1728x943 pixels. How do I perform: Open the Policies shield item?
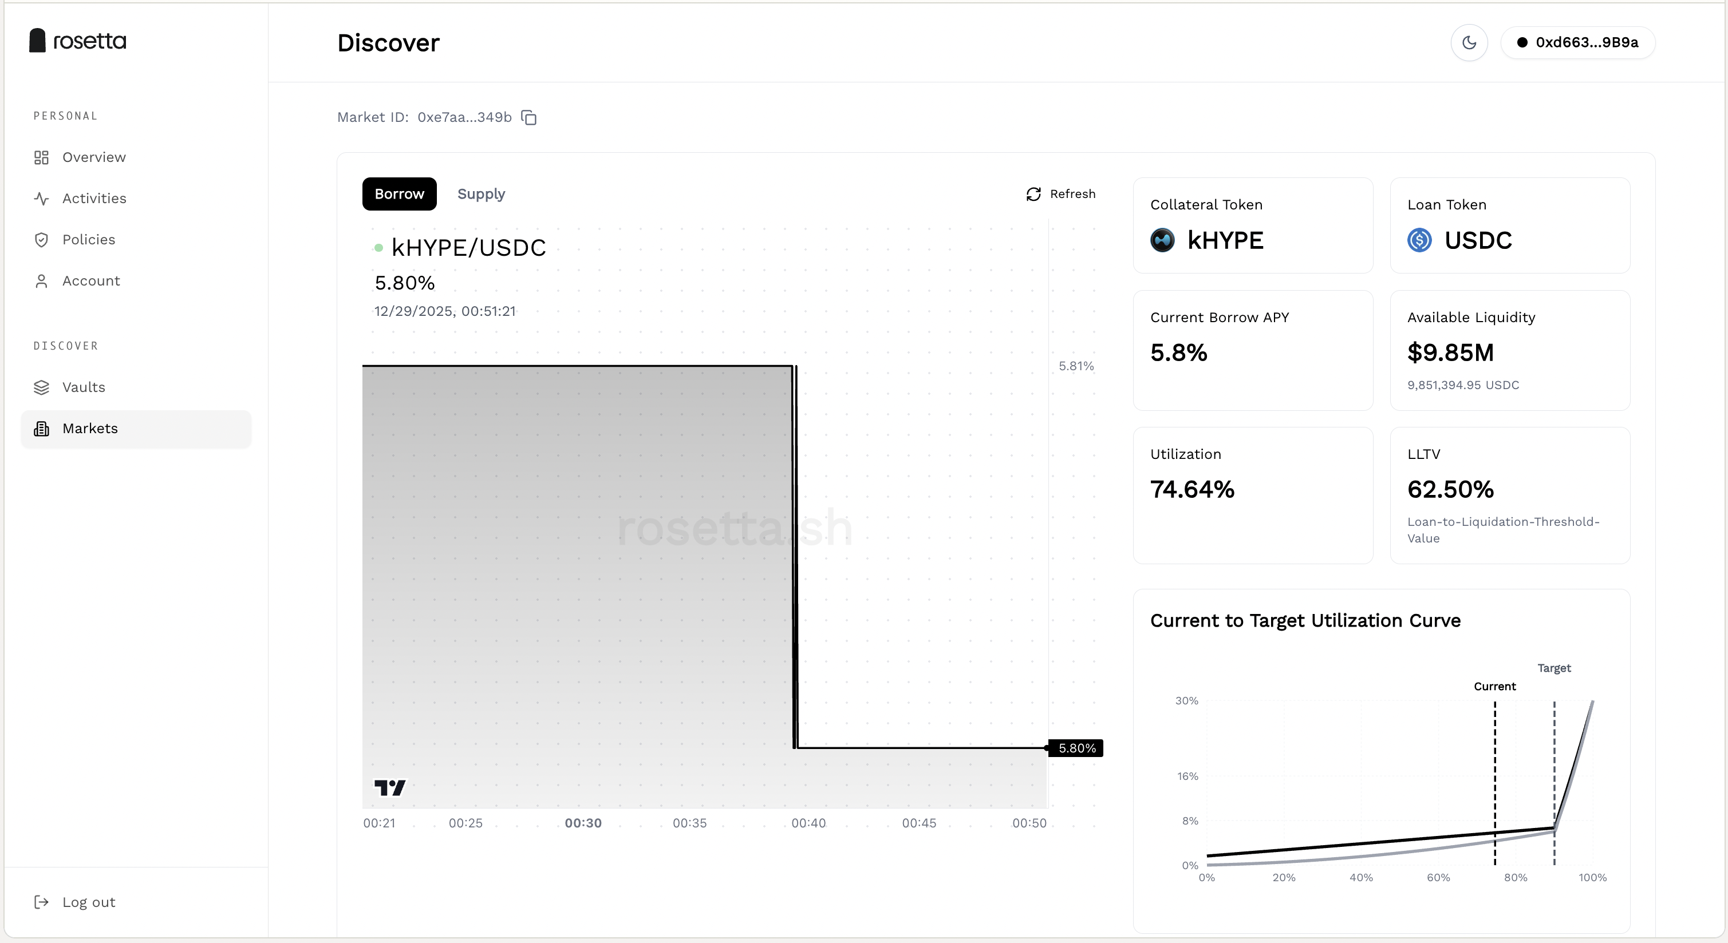89,240
